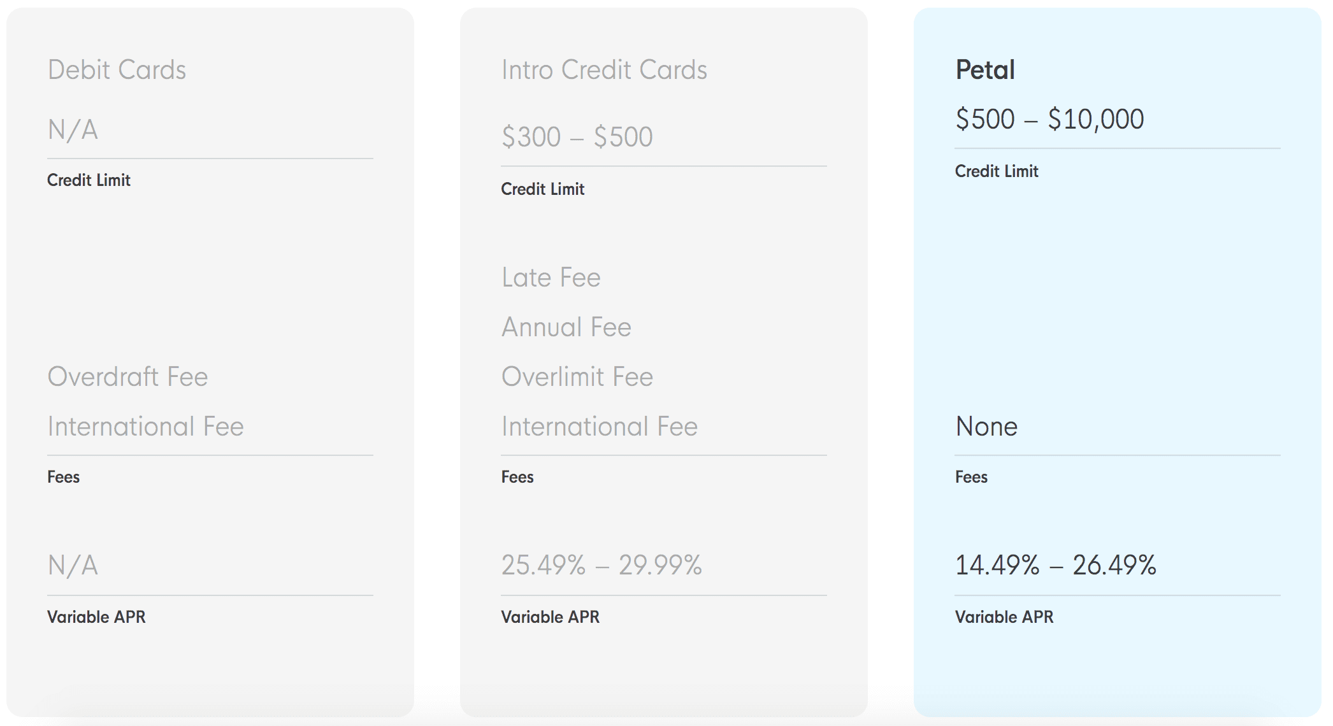Click the Debit Cards N/A variable APR

point(73,565)
